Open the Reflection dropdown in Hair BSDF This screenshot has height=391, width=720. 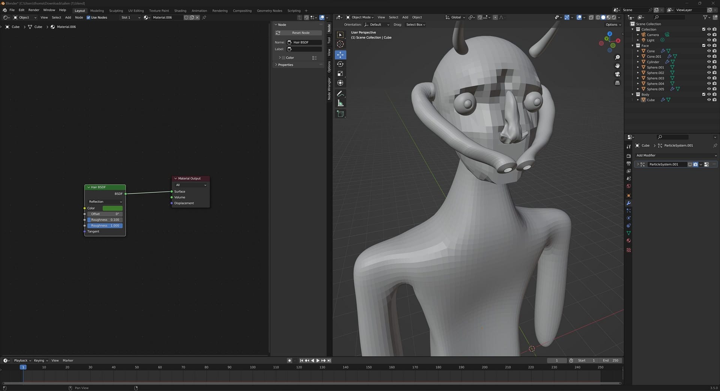[105, 202]
